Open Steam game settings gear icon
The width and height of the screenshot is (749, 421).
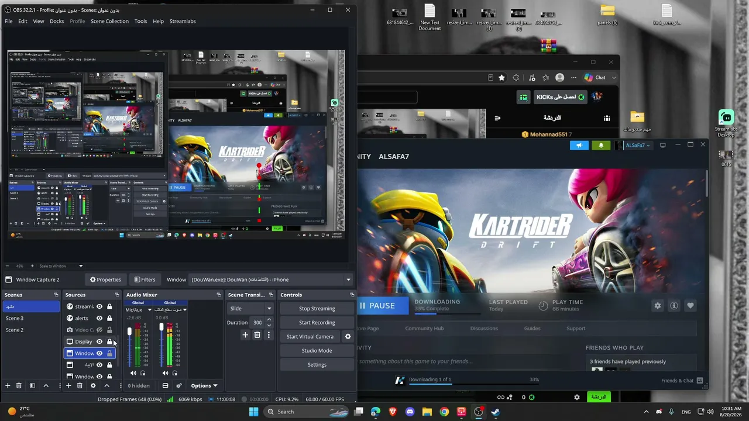coord(658,306)
